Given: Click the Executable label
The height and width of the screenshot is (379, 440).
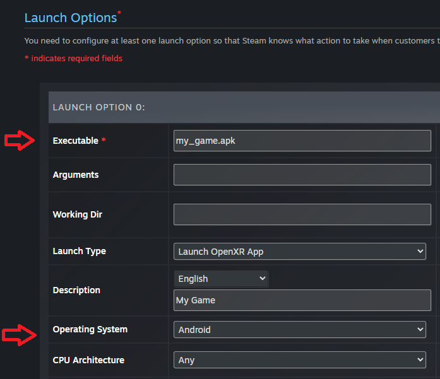Looking at the screenshot, I should 76,141.
